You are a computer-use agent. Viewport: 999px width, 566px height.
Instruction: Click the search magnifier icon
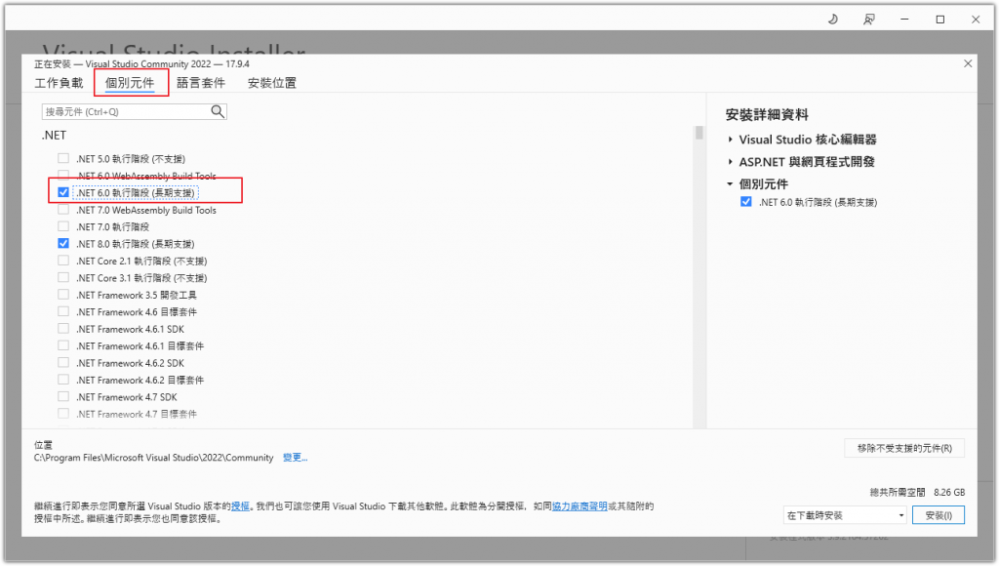click(218, 111)
